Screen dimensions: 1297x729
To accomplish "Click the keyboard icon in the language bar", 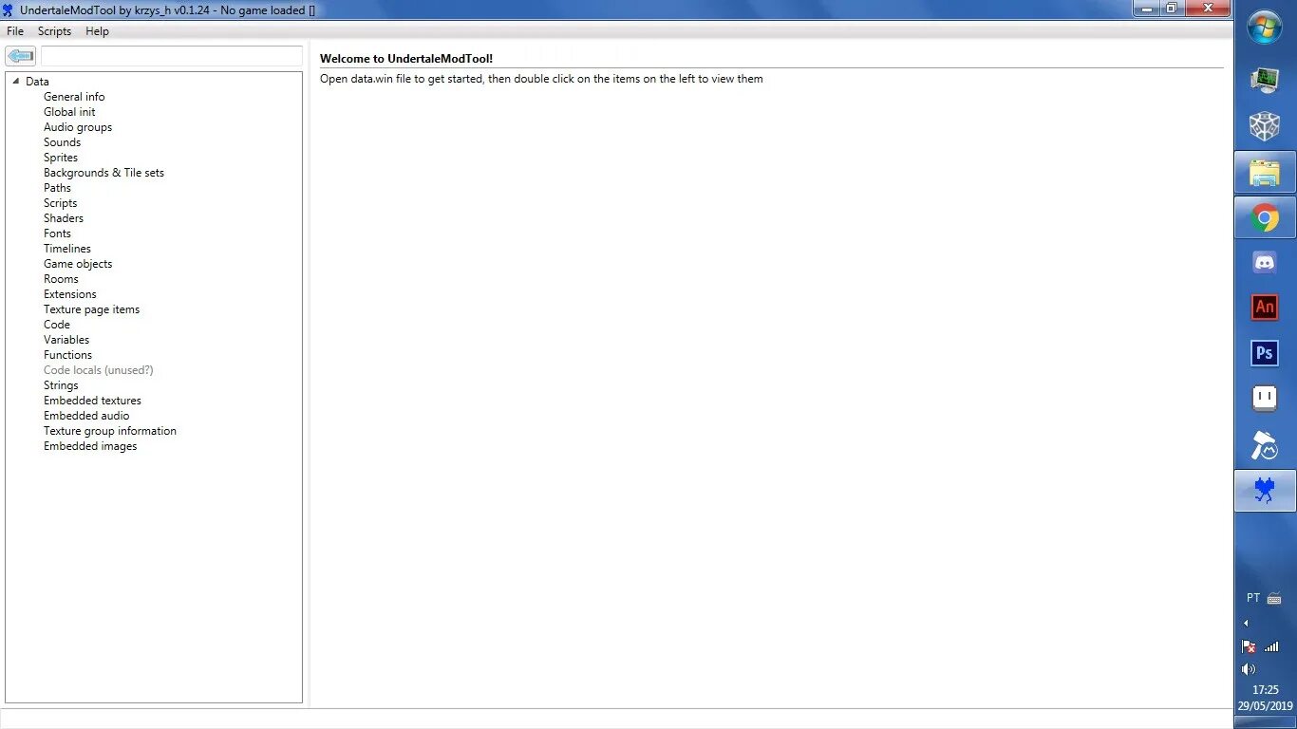I will (1275, 599).
